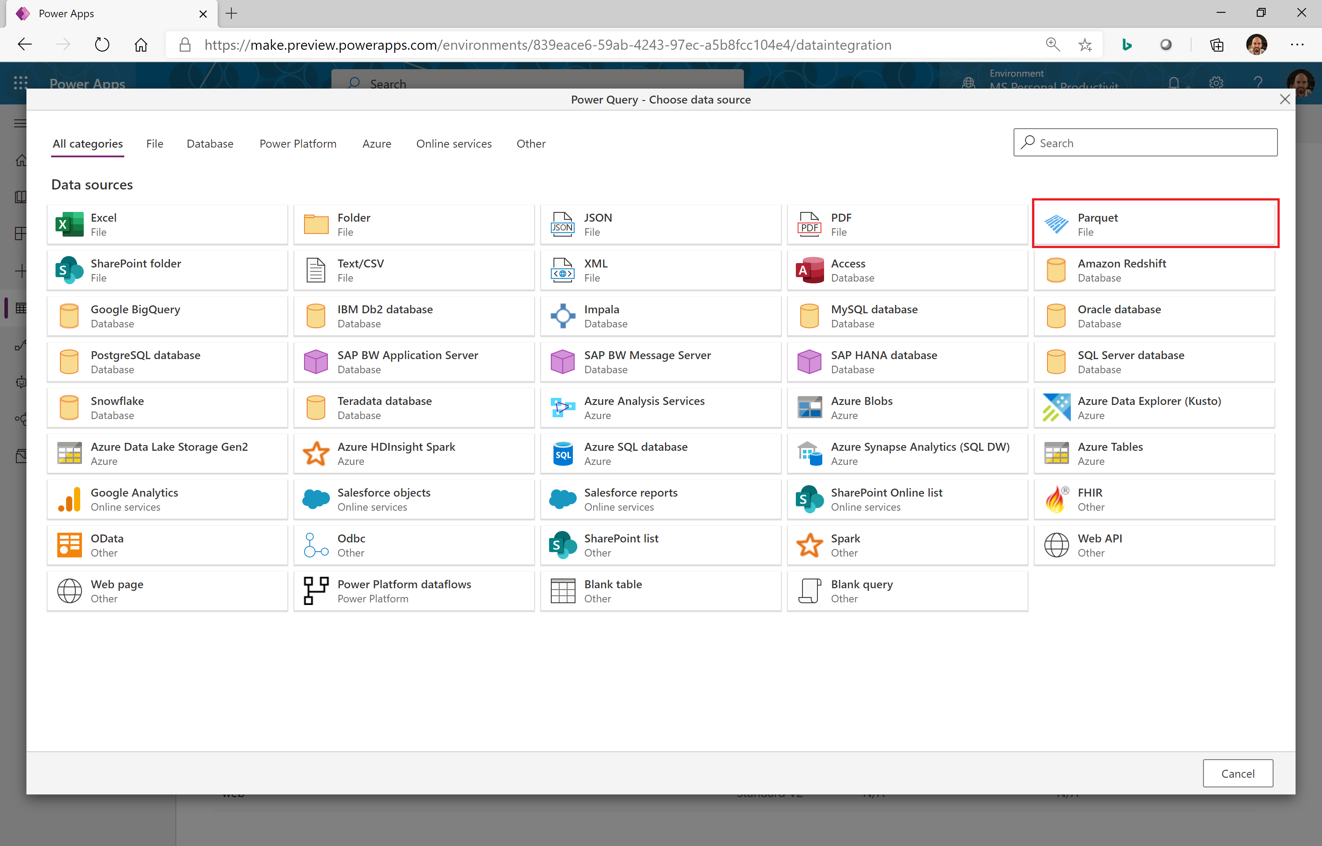Choose the Excel file connector icon
1322x846 pixels.
(70, 224)
